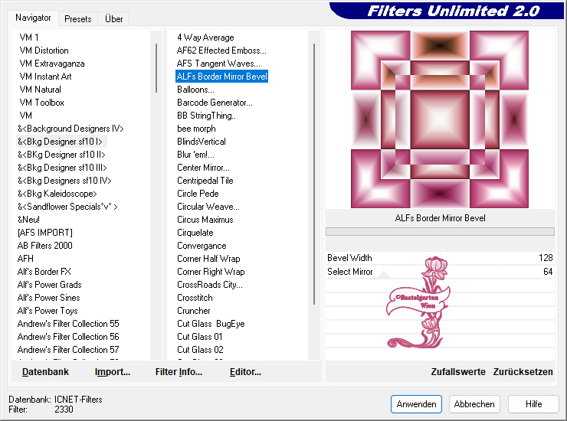Open Hilfe for the filter dialog
Screen dimensions: 567x421
pyautogui.click(x=533, y=404)
